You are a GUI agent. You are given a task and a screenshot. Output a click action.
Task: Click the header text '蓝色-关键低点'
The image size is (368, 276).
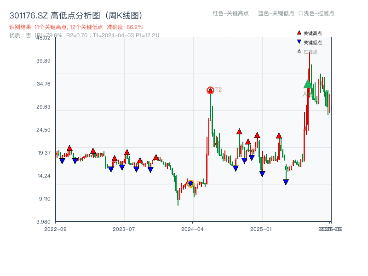point(276,13)
